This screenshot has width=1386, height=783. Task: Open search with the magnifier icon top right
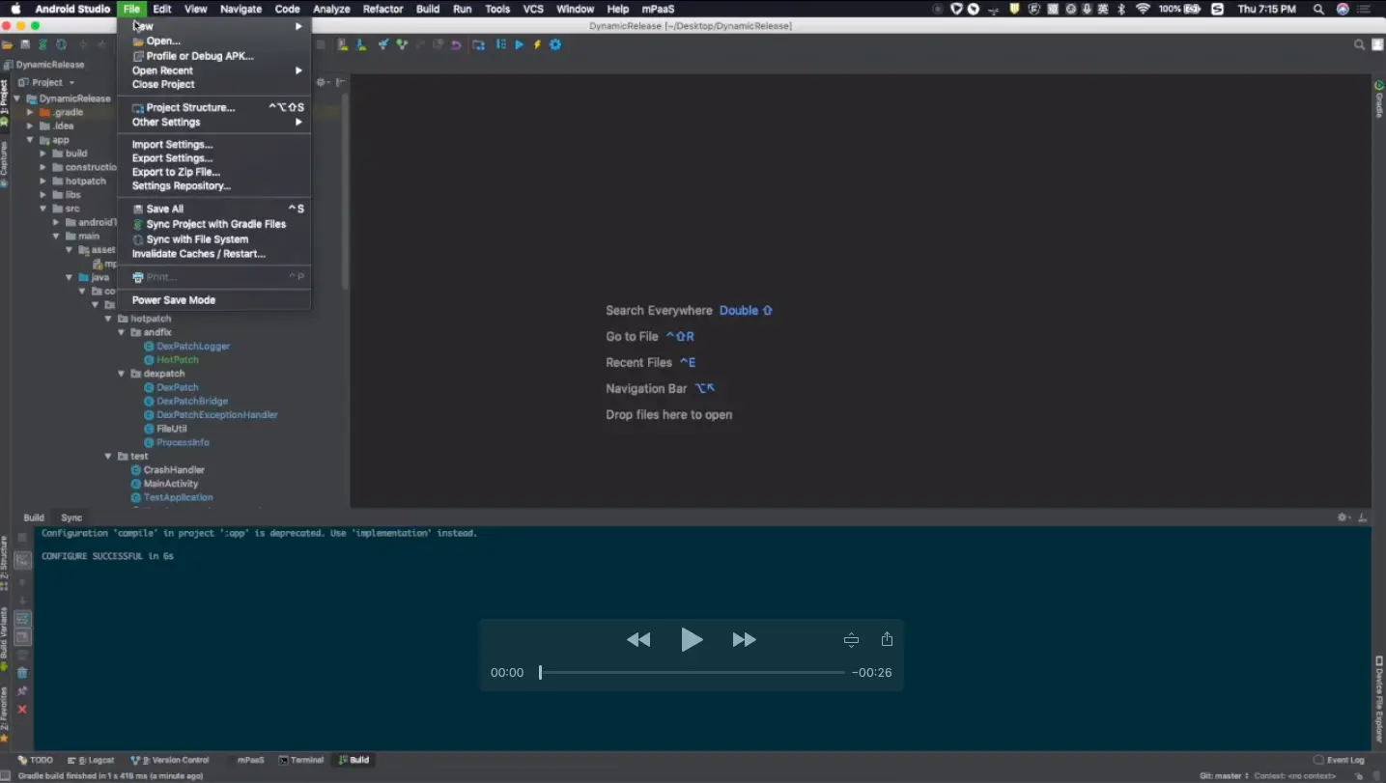1358,43
